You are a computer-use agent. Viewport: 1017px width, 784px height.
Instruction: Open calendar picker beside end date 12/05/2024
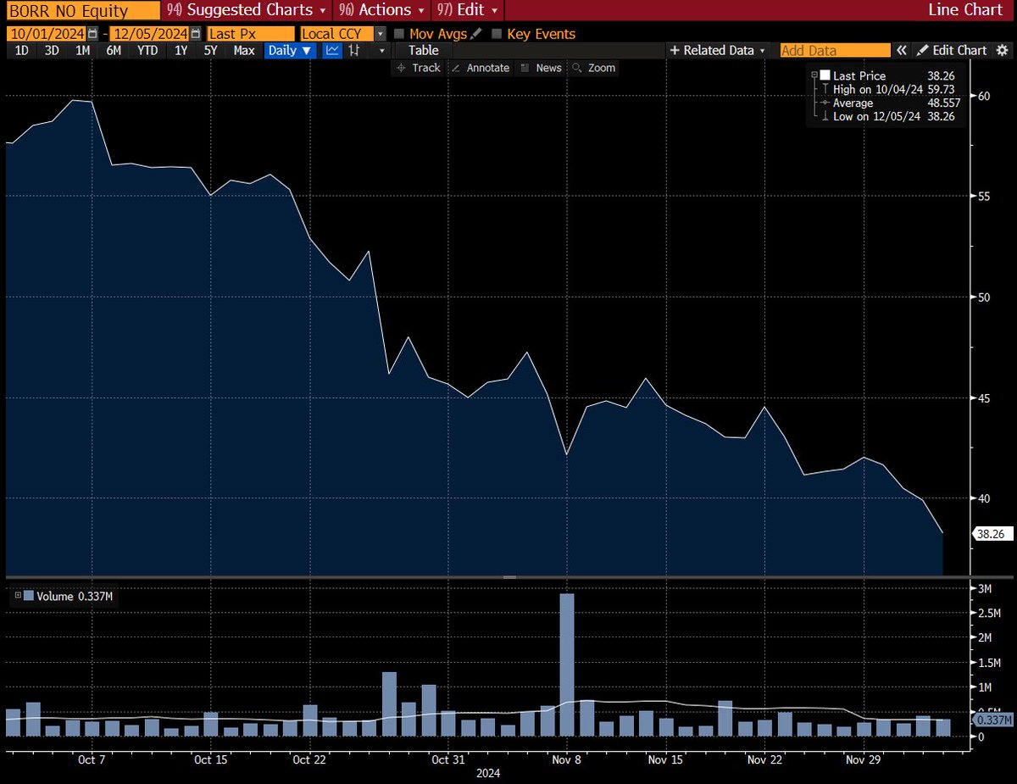(x=196, y=34)
